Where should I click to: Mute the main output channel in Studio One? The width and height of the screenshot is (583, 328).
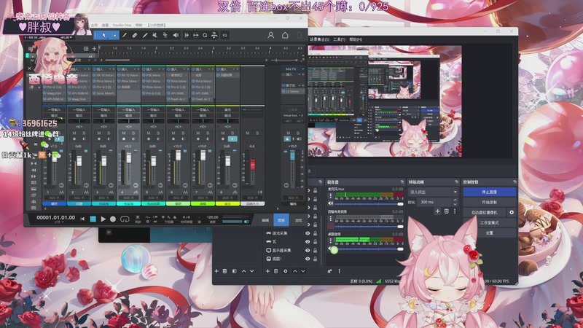pyautogui.click(x=288, y=133)
